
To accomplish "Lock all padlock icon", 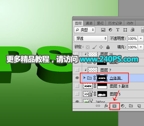I will click(108, 47).
